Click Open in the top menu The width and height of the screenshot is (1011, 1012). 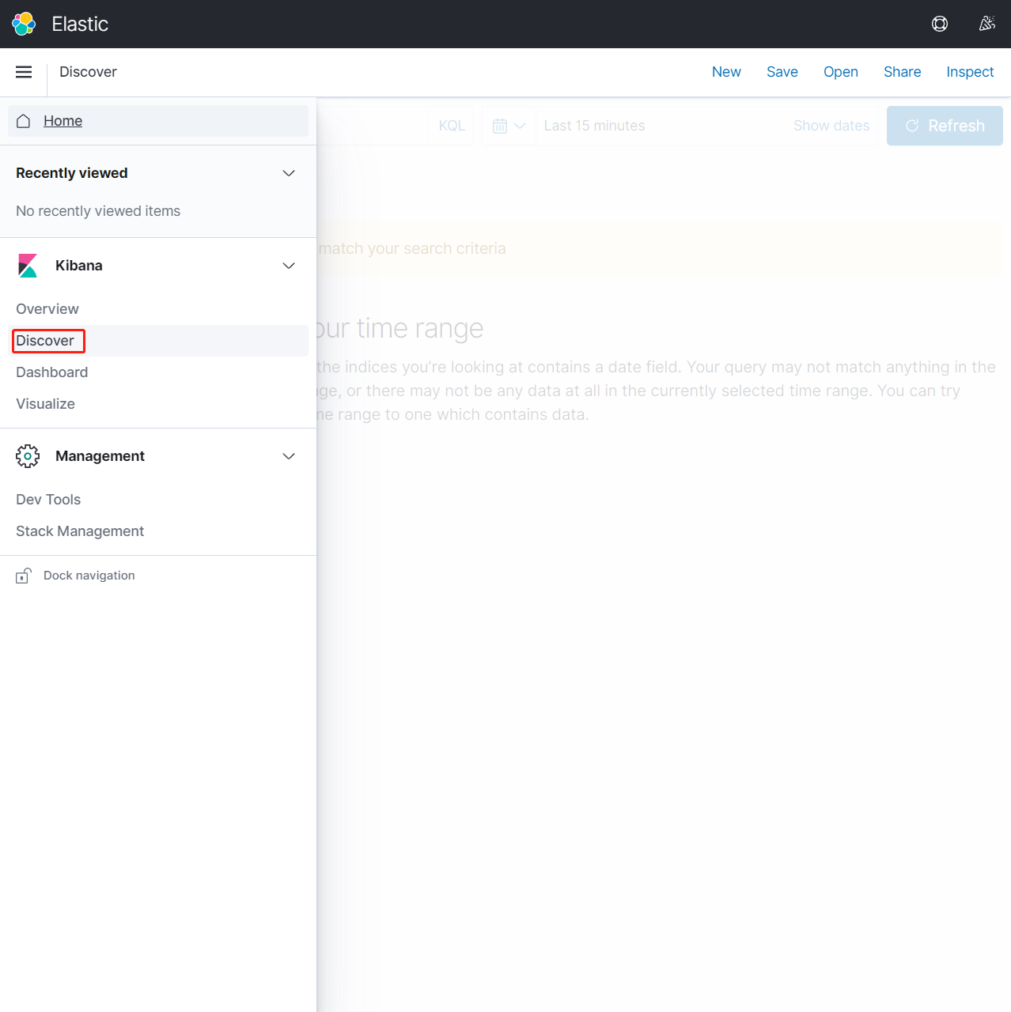(841, 72)
